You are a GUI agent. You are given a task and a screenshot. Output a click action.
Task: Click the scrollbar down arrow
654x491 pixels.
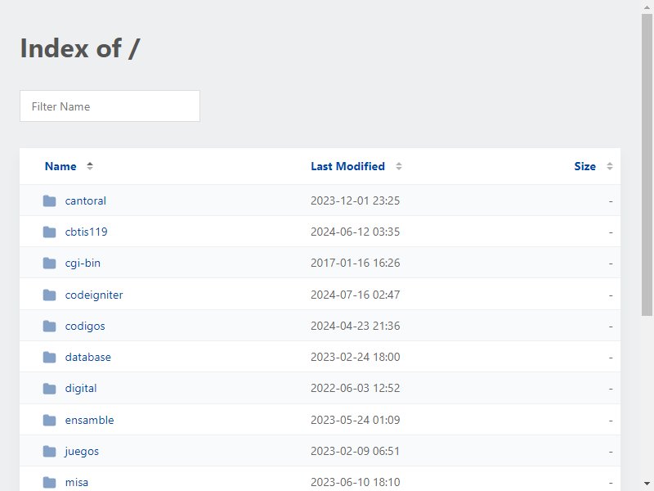[647, 484]
